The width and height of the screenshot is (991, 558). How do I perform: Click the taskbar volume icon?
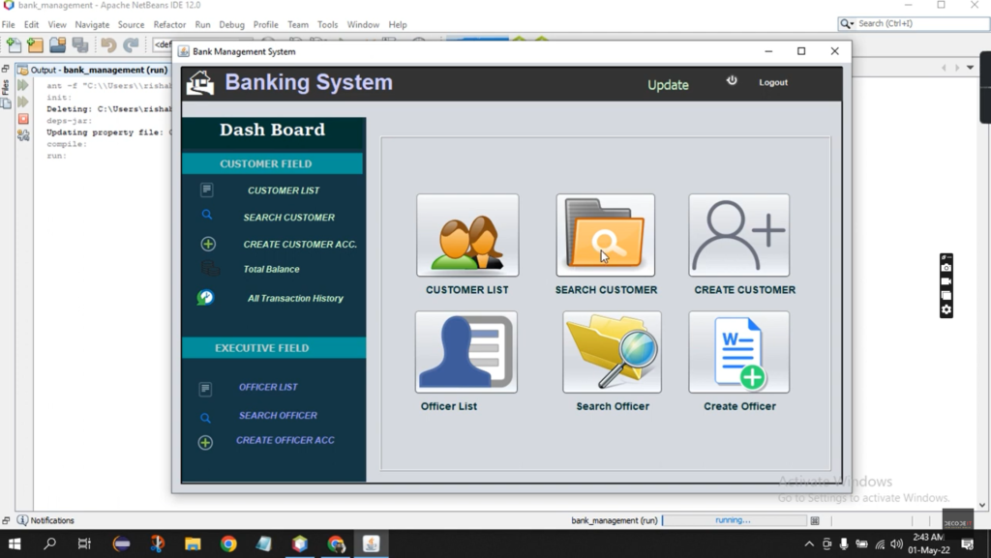896,543
